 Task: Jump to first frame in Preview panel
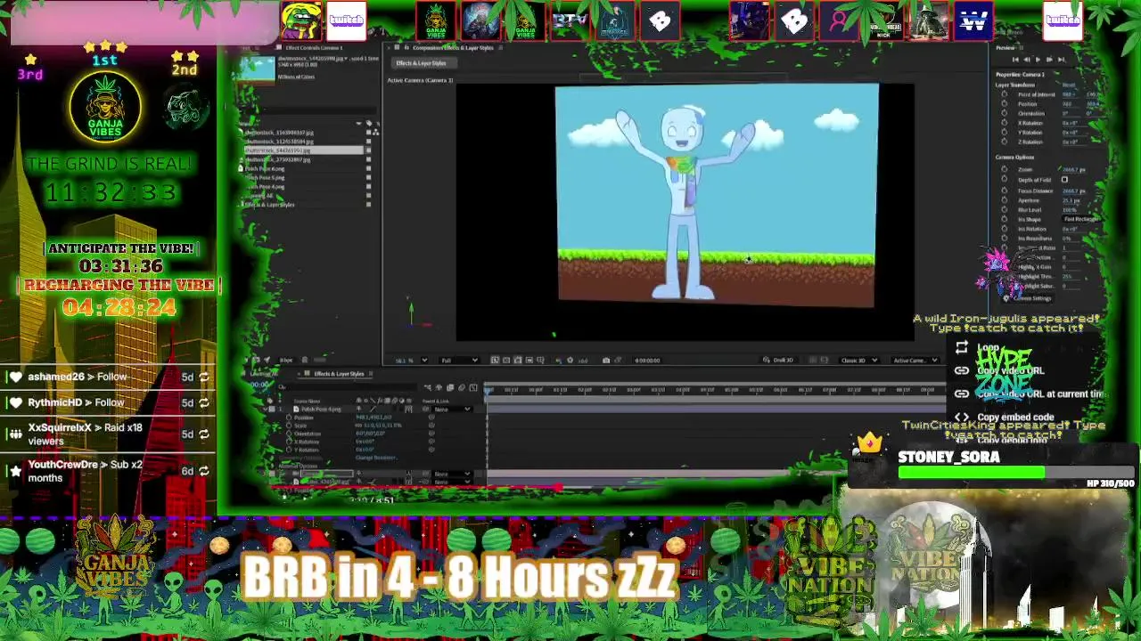[x=1015, y=60]
